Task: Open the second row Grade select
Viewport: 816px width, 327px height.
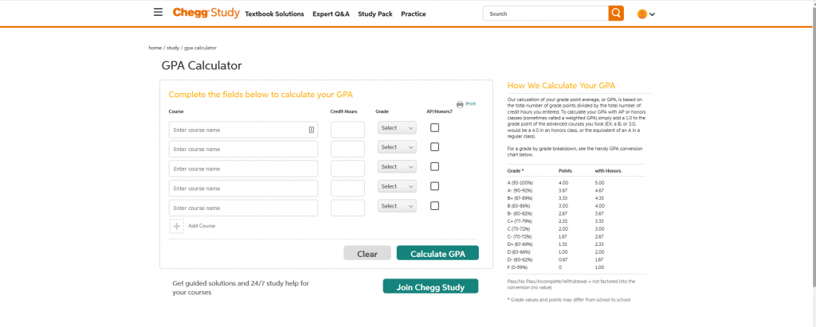Action: coord(397,147)
